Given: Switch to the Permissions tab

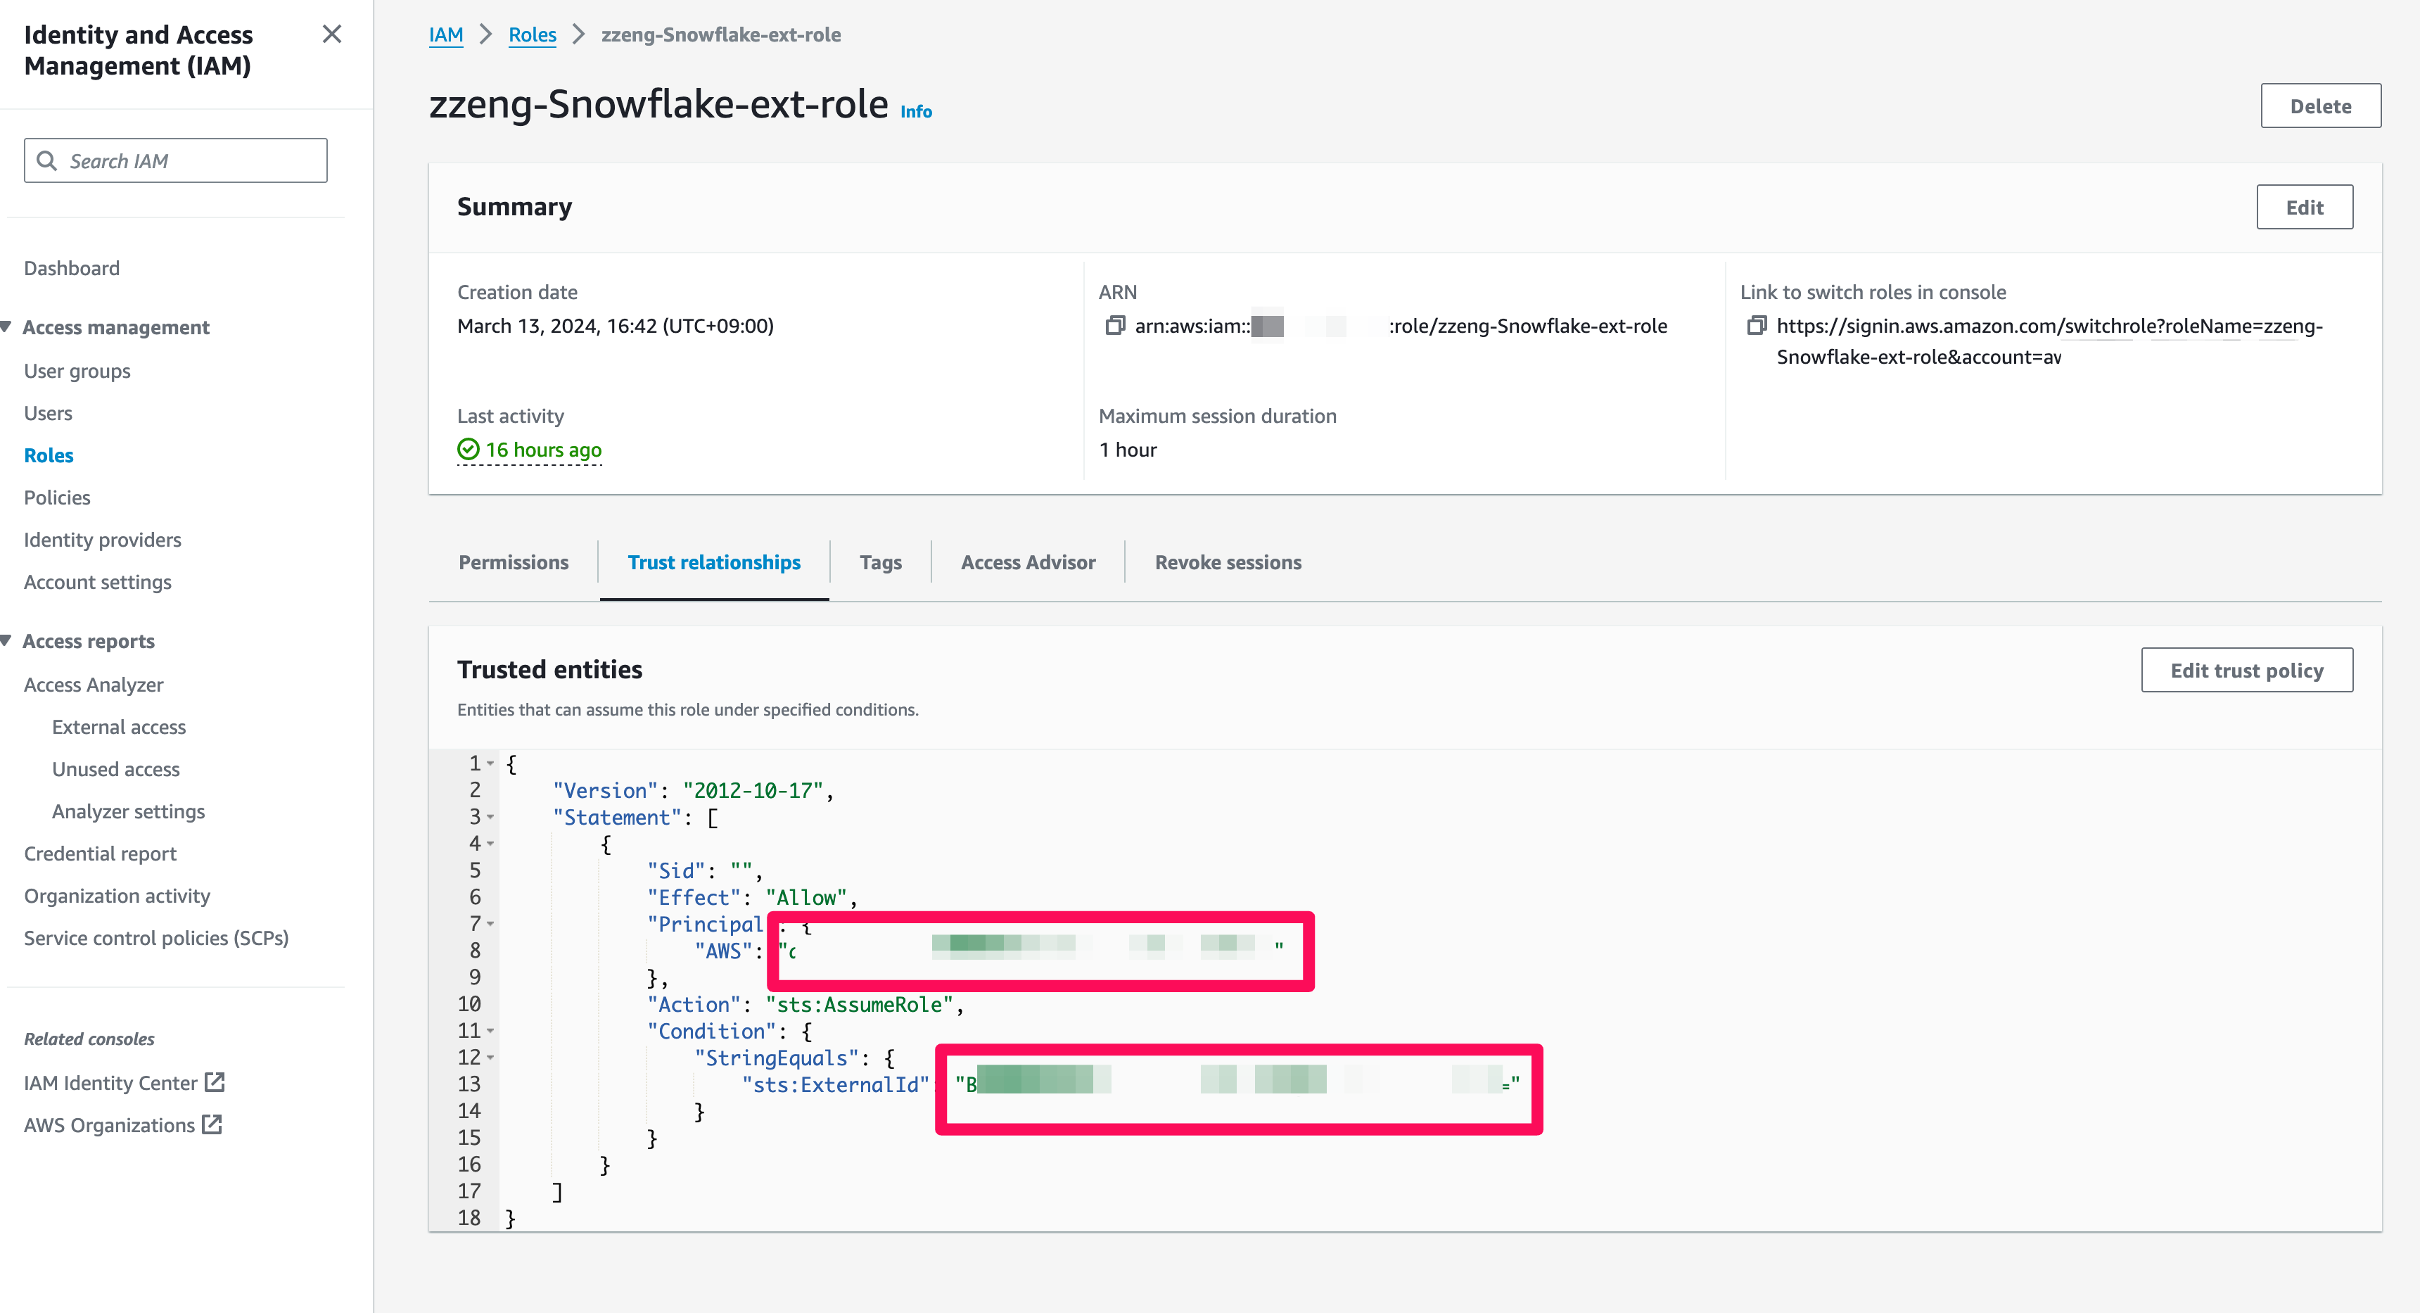Looking at the screenshot, I should 513,562.
